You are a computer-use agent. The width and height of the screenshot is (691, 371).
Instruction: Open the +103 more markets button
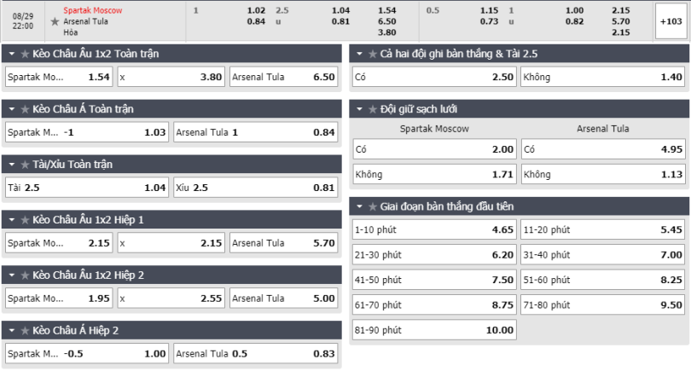pyautogui.click(x=671, y=21)
